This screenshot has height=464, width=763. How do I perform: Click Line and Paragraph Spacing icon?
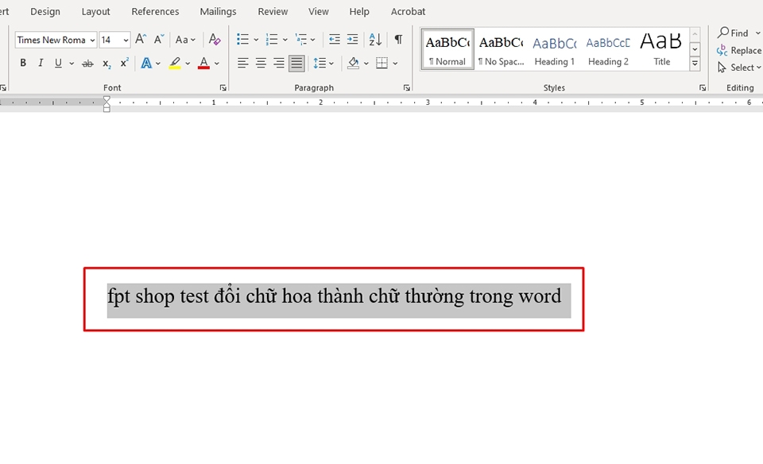point(320,64)
